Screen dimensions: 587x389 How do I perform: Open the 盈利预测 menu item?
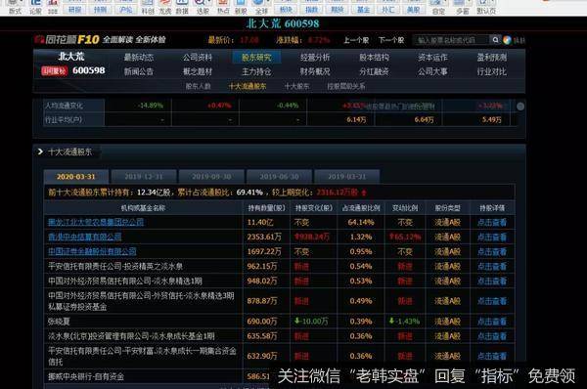click(x=491, y=58)
